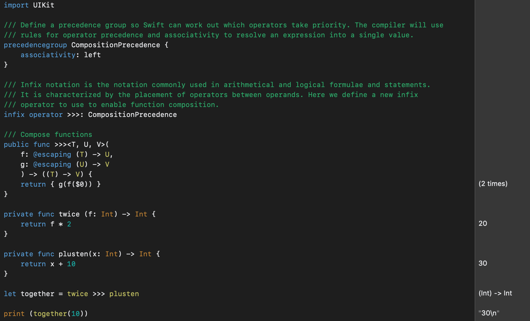Click the @escaping attribute for parameter g
Screen dimensions: 530x321
[x=52, y=165]
